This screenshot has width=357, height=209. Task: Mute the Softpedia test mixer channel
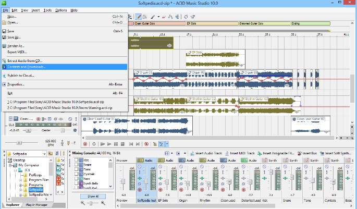(140, 167)
